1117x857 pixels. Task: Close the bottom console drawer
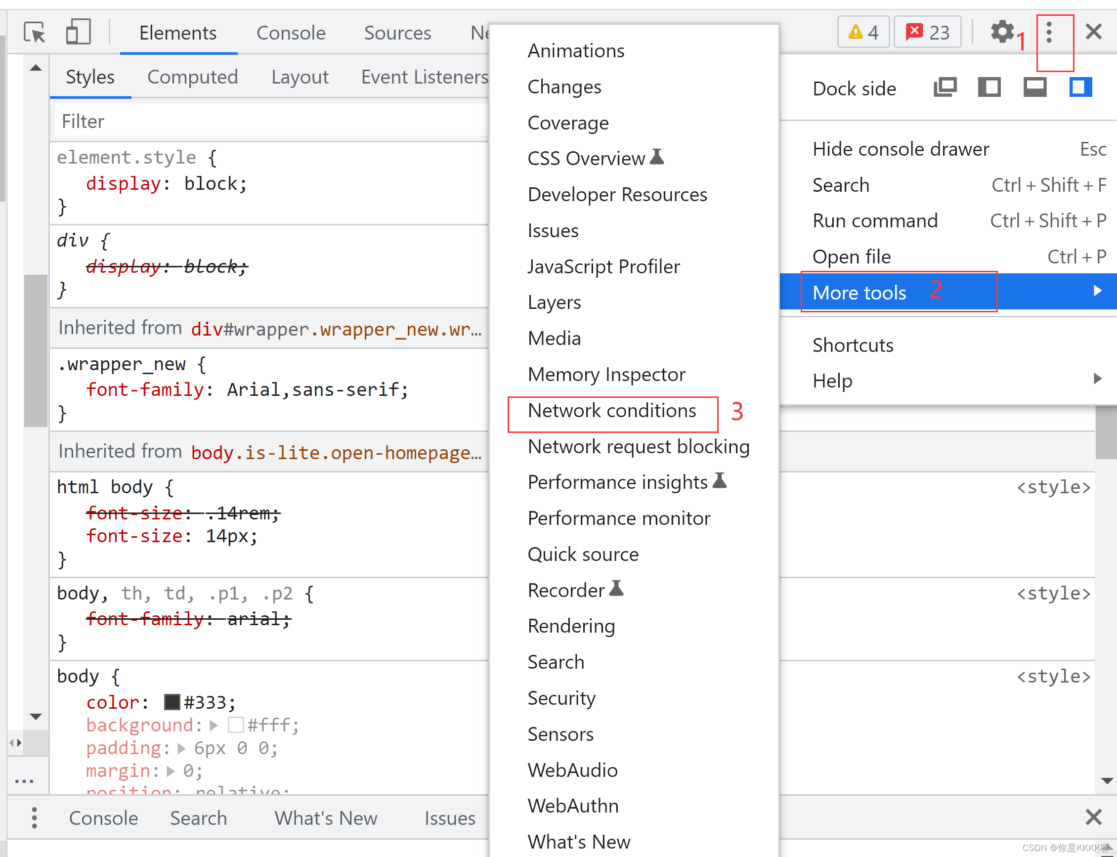click(x=1093, y=817)
